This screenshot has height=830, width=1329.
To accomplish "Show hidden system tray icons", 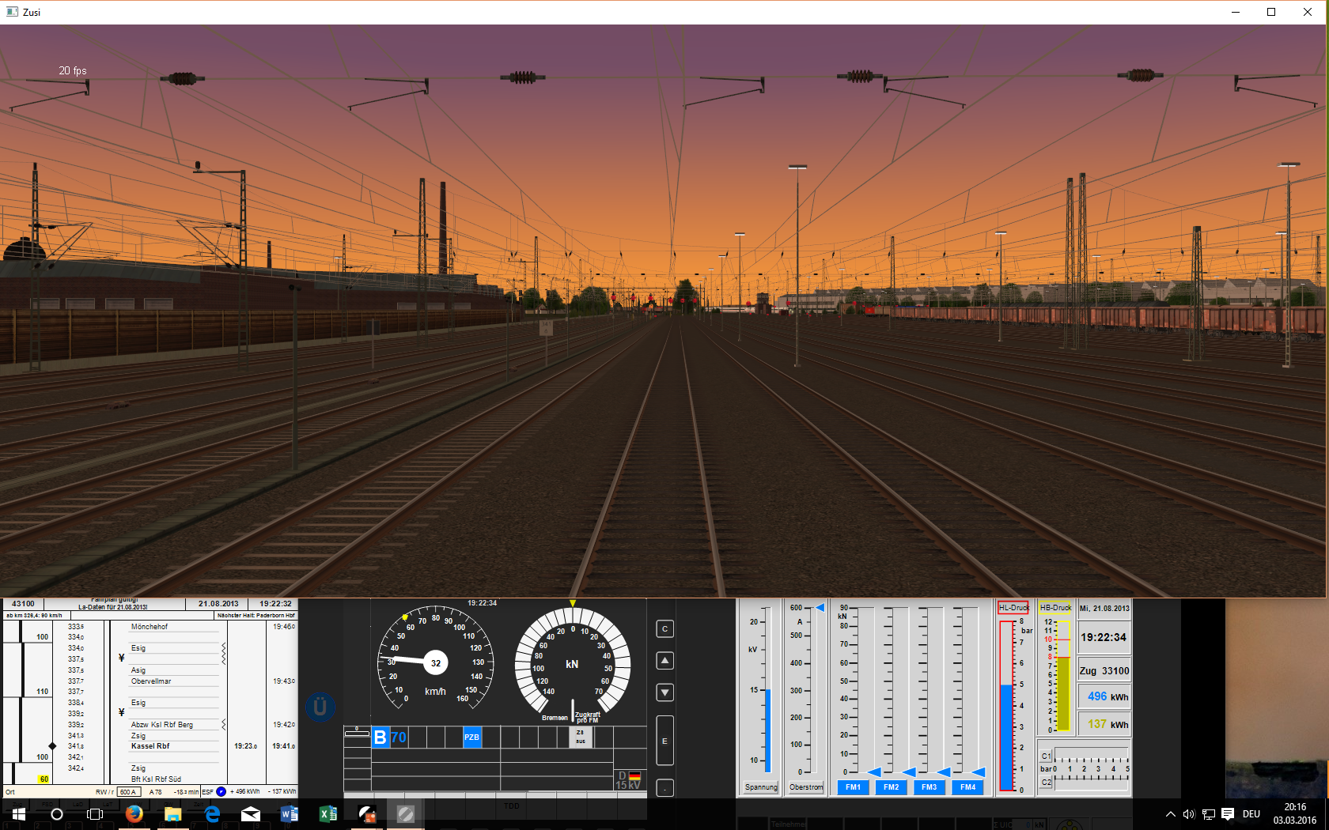I will click(x=1170, y=814).
